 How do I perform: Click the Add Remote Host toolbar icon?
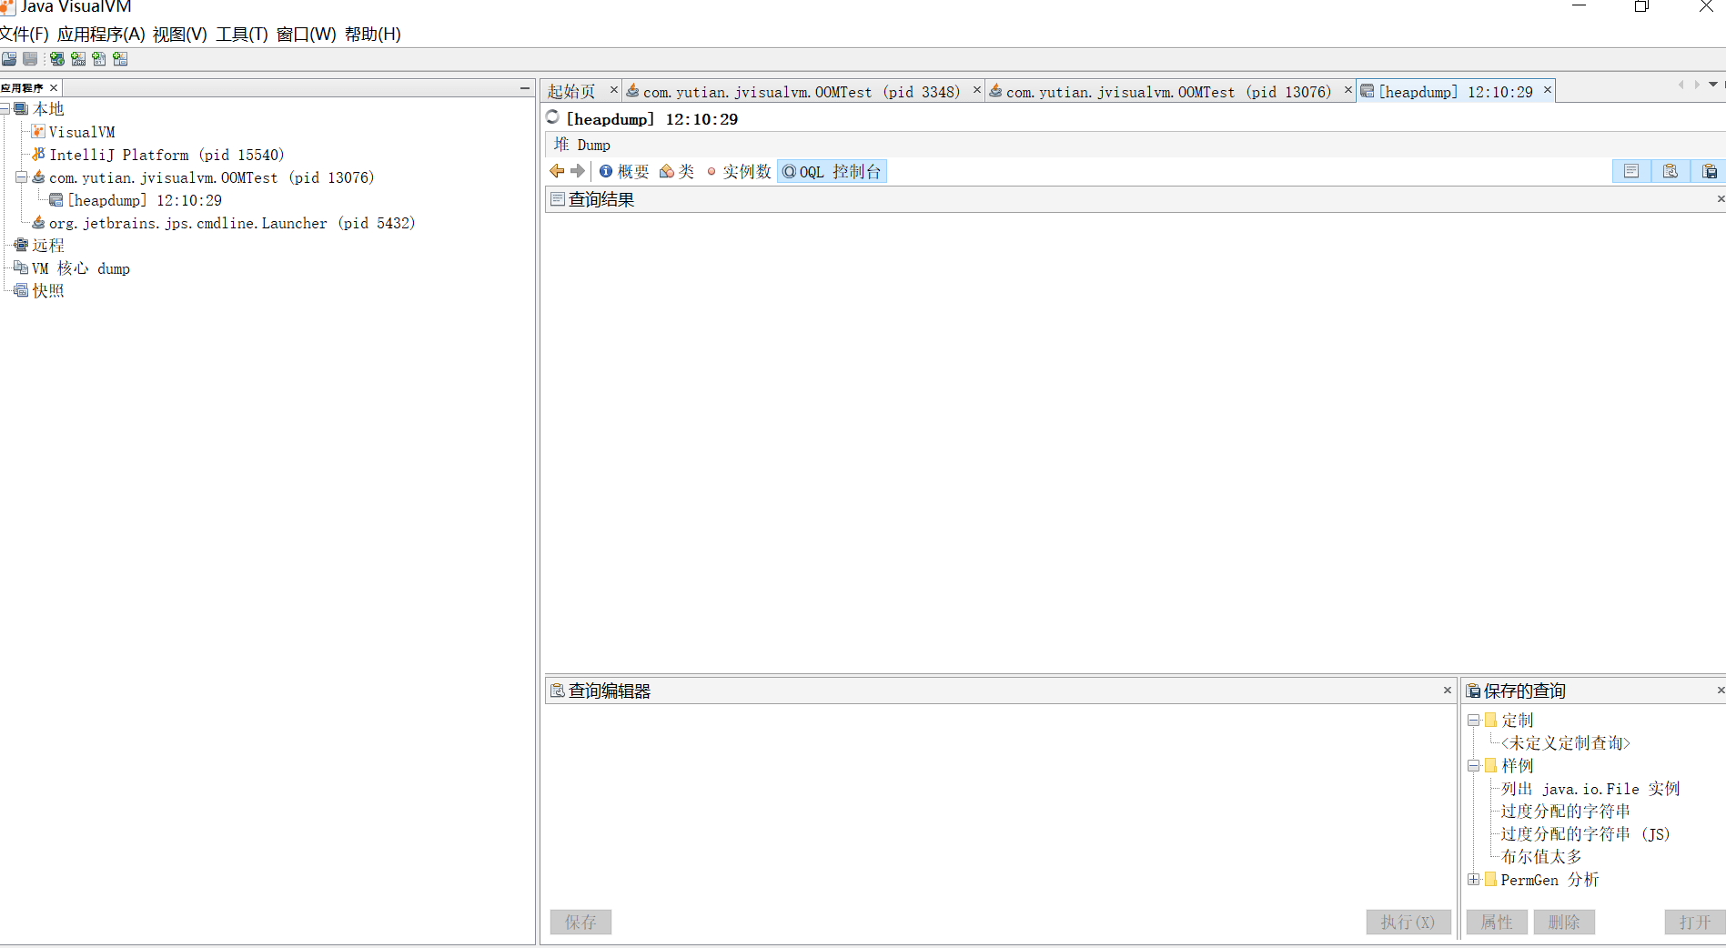pyautogui.click(x=57, y=59)
